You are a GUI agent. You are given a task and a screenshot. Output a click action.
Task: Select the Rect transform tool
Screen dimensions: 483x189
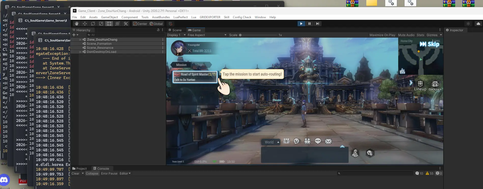pyautogui.click(x=109, y=24)
